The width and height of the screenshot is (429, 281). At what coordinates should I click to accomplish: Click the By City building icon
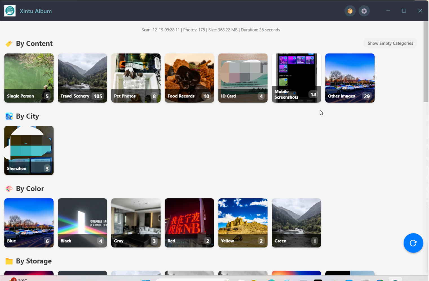(9, 116)
